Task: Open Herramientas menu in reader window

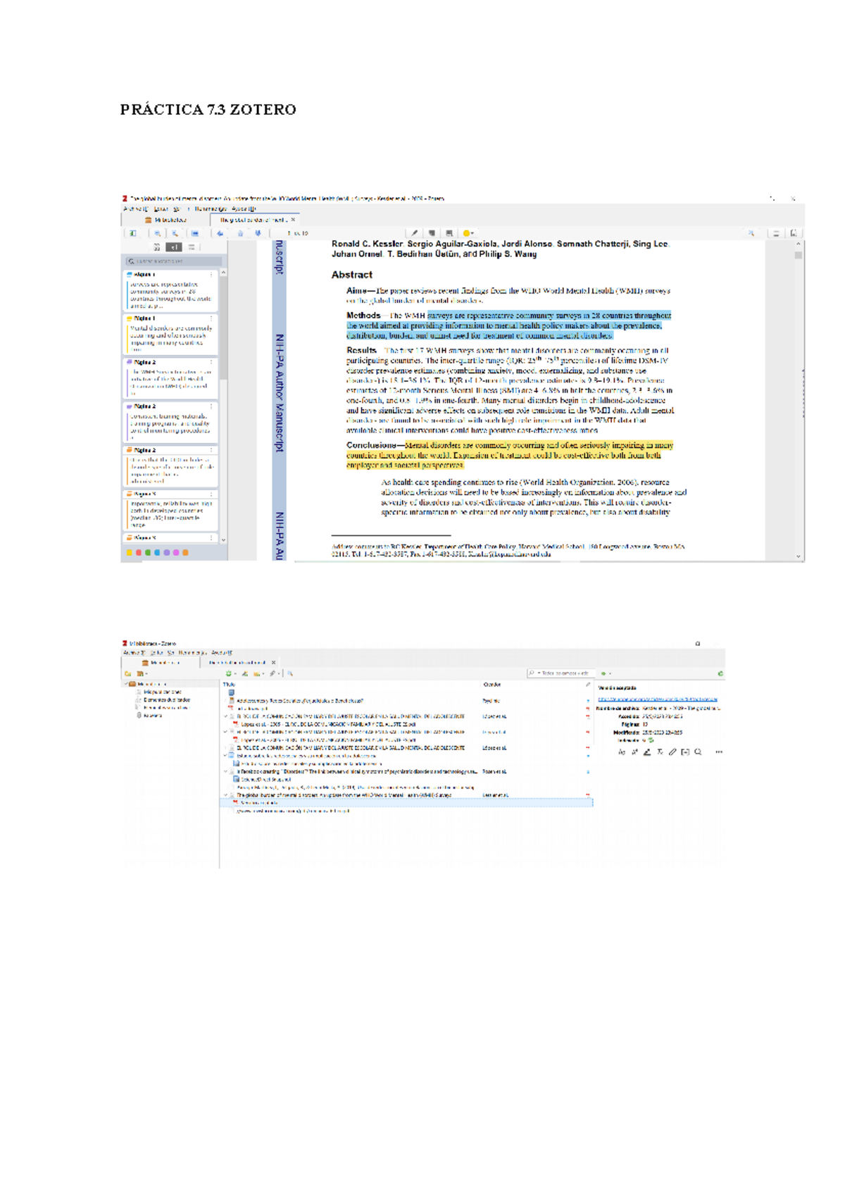Action: pyautogui.click(x=211, y=209)
